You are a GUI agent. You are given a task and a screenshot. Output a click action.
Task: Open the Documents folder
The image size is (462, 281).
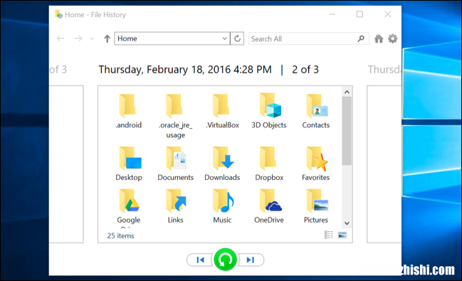point(176,164)
